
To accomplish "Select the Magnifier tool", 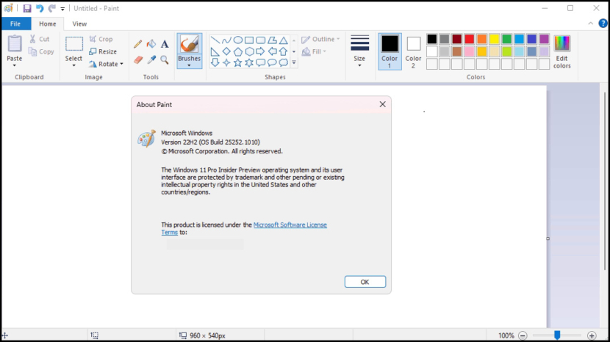I will coord(165,59).
